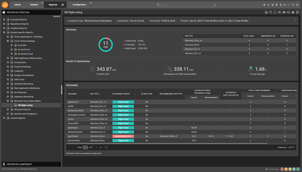
Task: Click the yellow minor info icon
Action: point(290,169)
